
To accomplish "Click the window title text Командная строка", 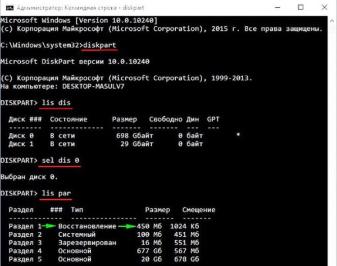I will tap(90, 8).
